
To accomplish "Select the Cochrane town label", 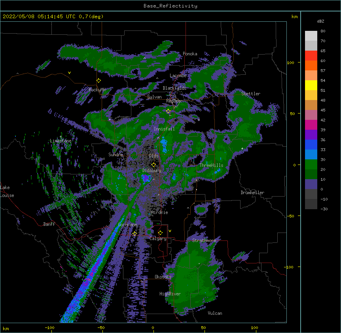I will pos(127,225).
